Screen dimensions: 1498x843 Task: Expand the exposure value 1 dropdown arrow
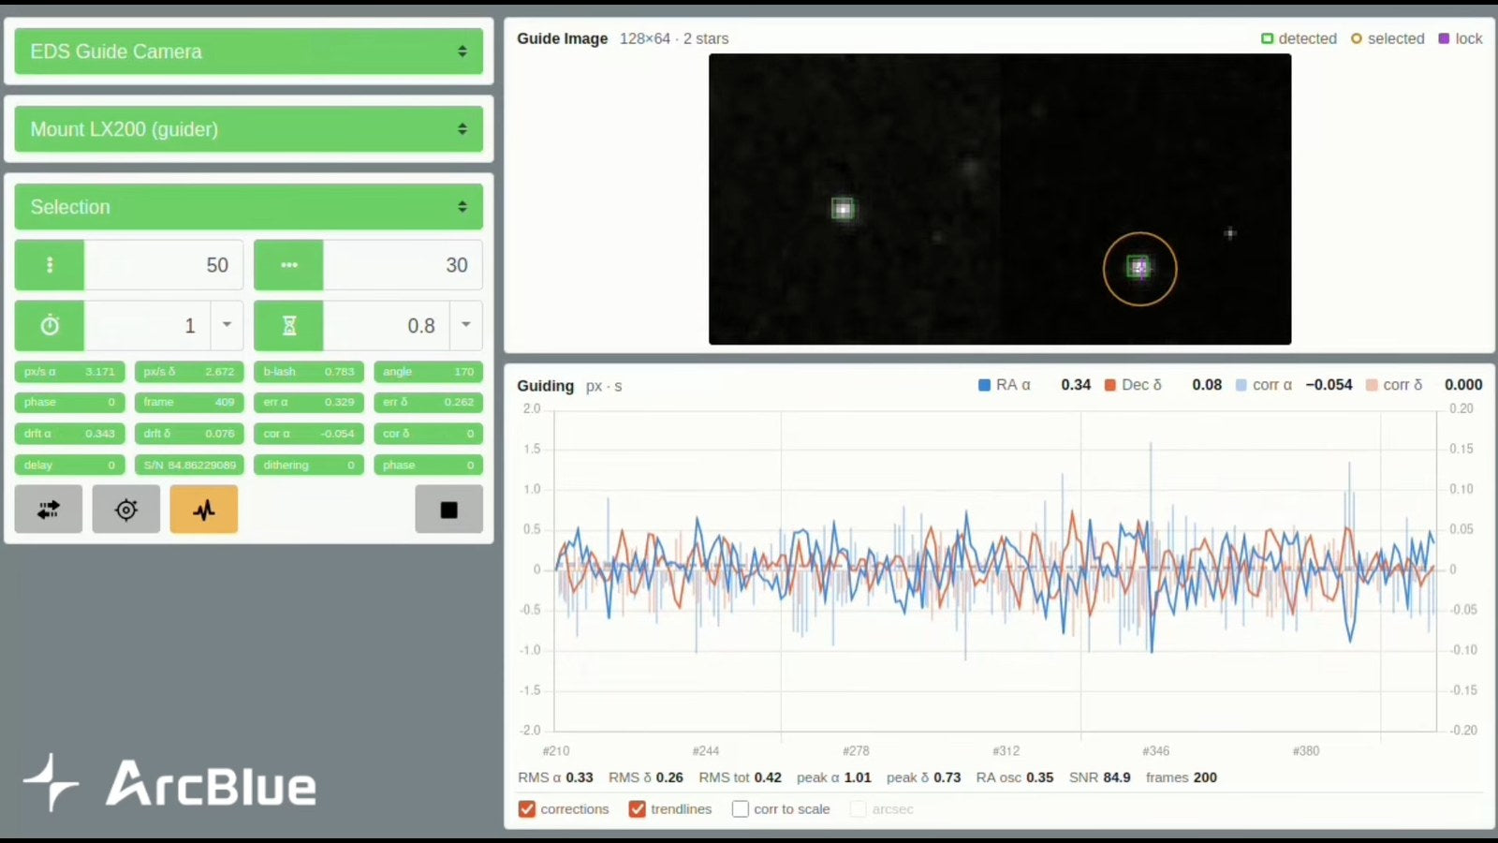[227, 325]
